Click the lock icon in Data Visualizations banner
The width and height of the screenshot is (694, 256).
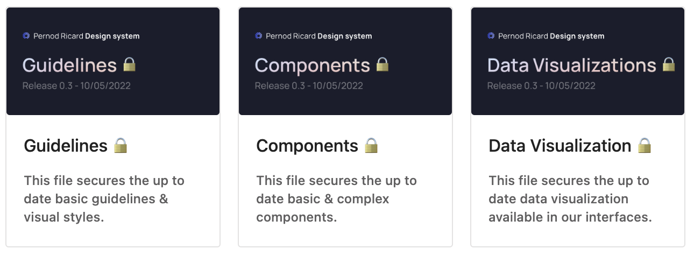pyautogui.click(x=668, y=65)
